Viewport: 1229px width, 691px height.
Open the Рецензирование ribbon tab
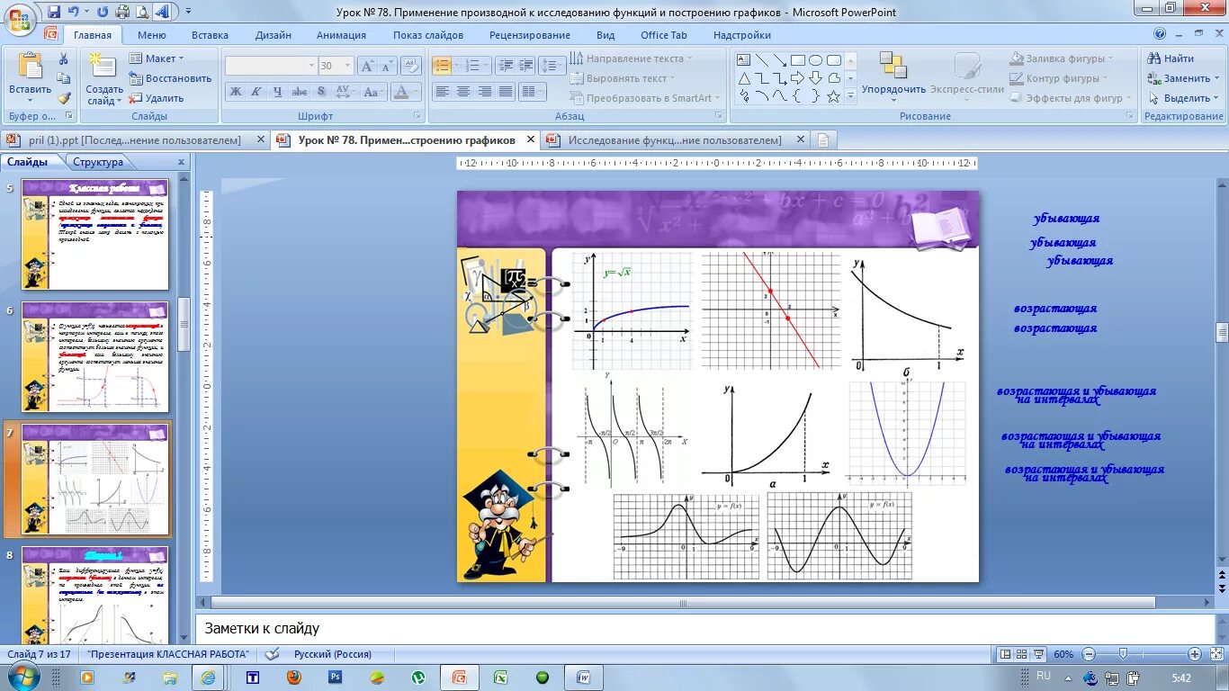coord(530,35)
